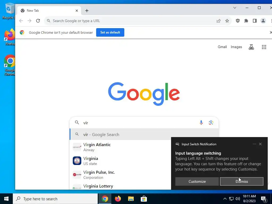Click the Customize notification button
Screen dimensions: 272x204
pos(197,181)
